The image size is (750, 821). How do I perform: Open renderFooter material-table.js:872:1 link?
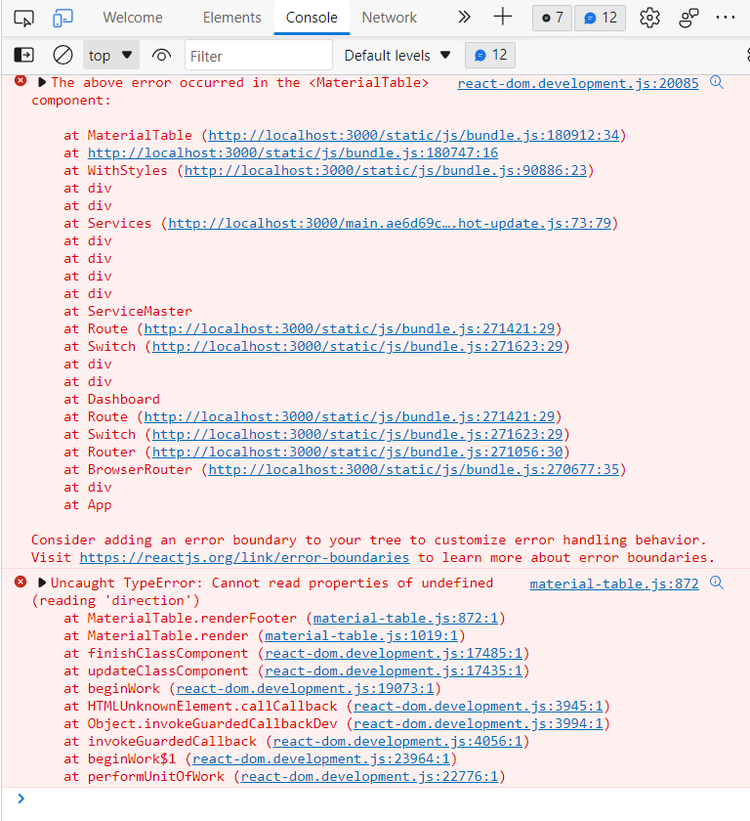click(x=405, y=618)
